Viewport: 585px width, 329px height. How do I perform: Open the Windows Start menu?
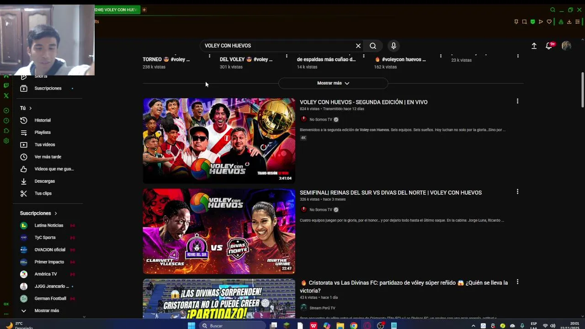coord(191,325)
